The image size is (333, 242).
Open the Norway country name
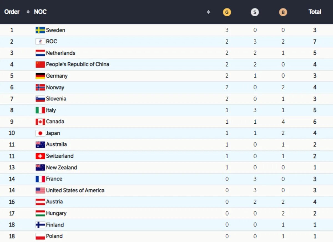coord(55,87)
